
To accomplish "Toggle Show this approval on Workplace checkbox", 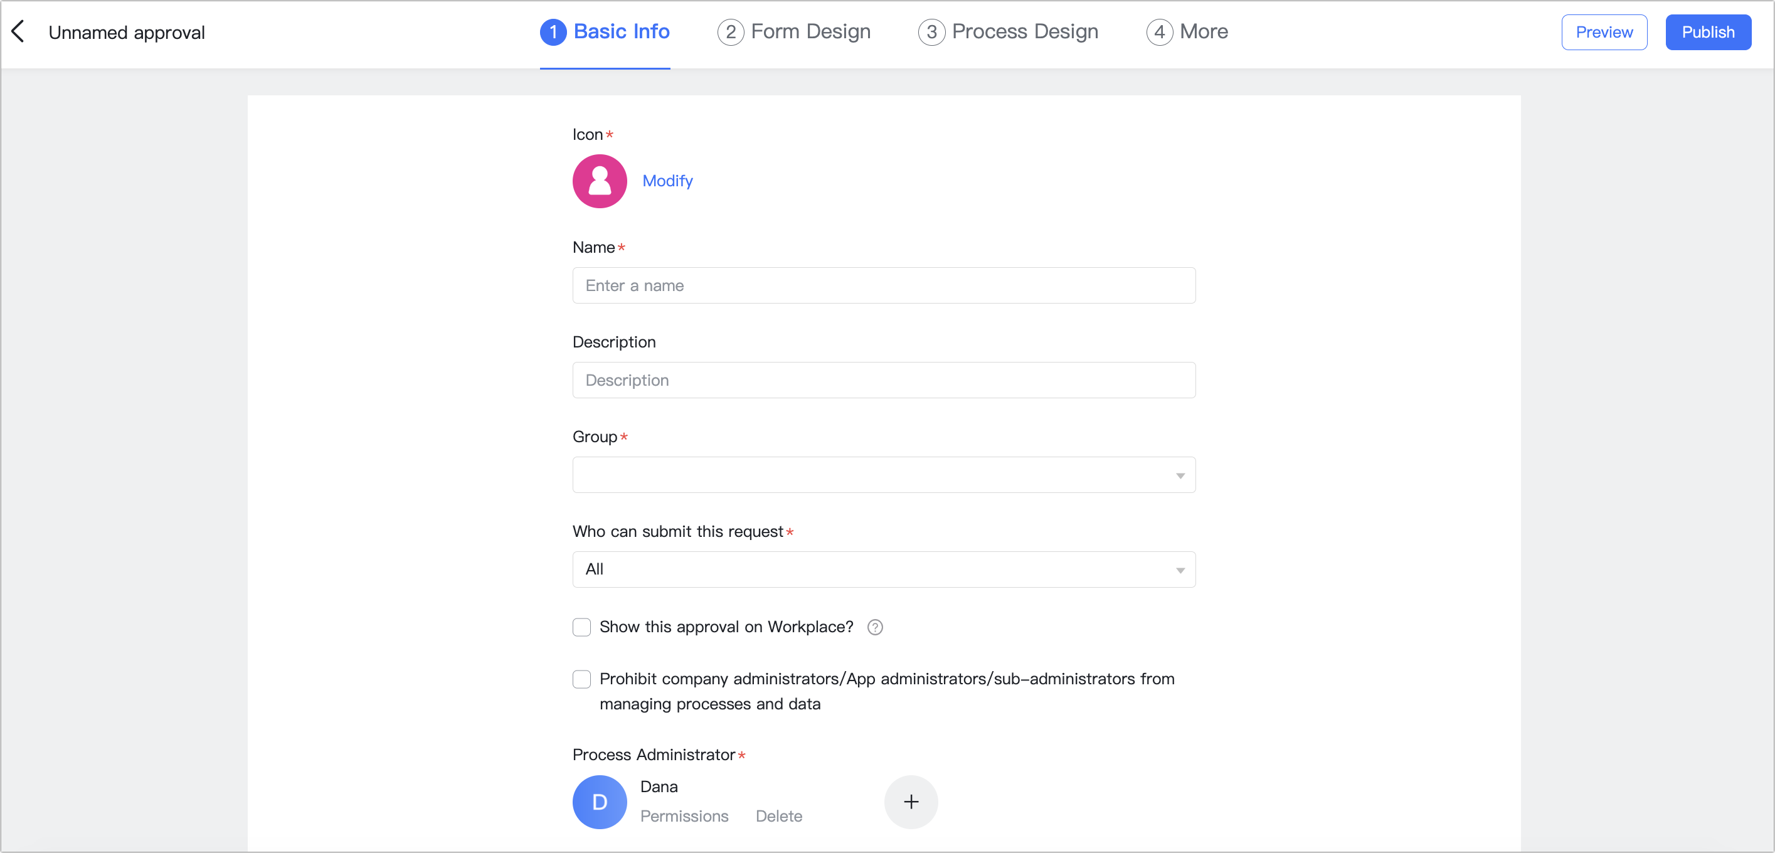I will click(581, 627).
